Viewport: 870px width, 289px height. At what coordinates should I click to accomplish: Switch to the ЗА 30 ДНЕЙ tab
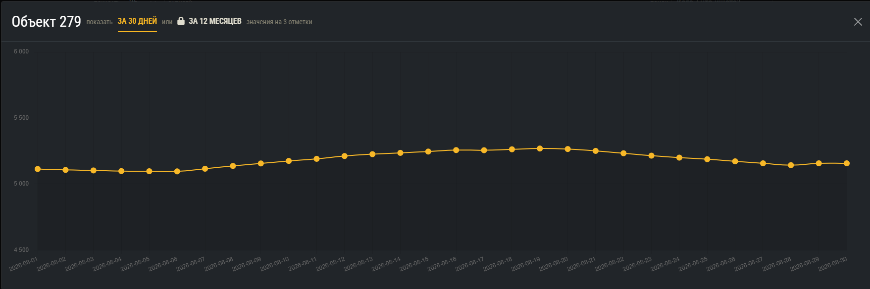coord(137,21)
